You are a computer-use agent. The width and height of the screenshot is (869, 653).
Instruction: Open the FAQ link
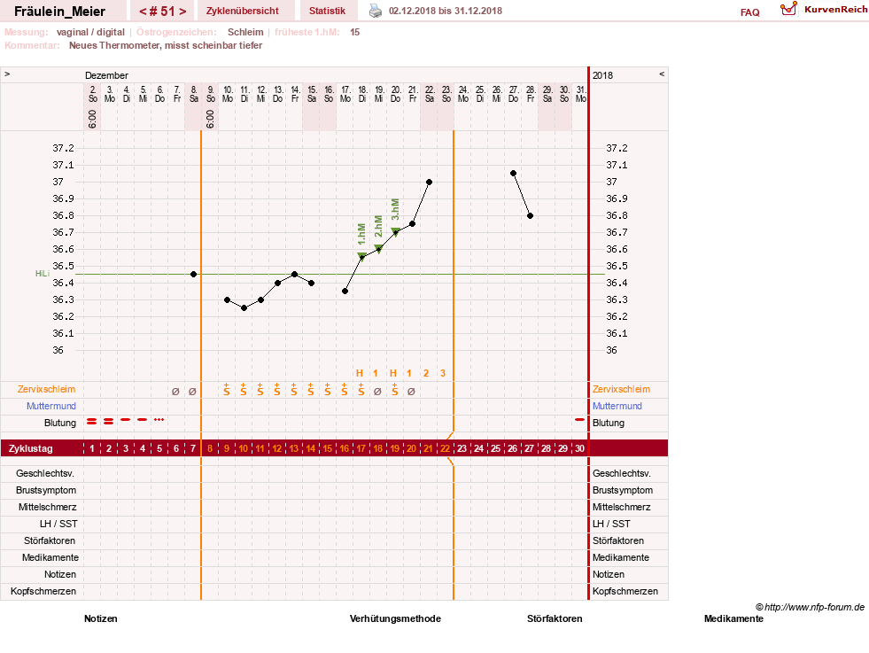[x=749, y=12]
